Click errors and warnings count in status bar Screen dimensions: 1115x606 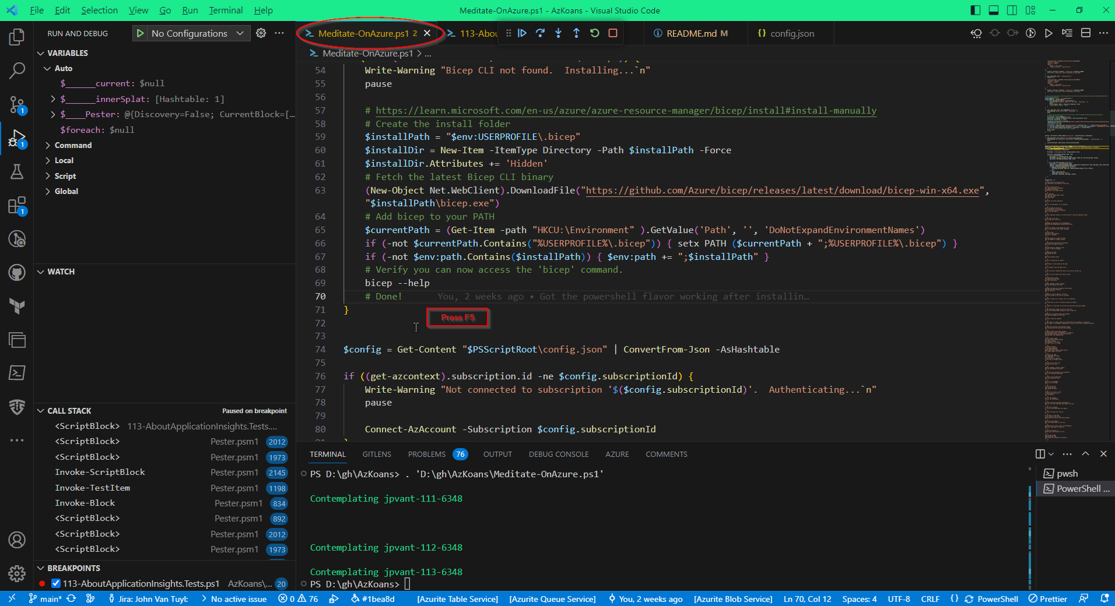pyautogui.click(x=298, y=599)
